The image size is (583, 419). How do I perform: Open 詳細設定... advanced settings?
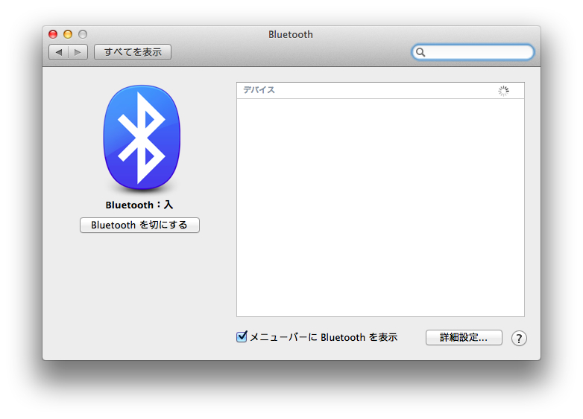tap(464, 337)
